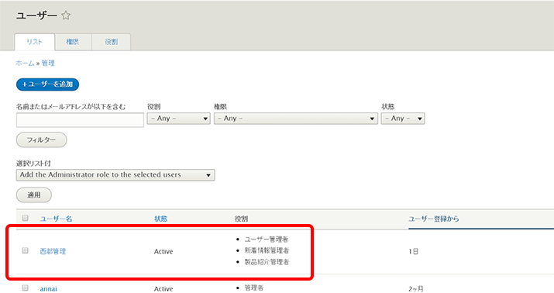Open the 役割 tab
This screenshot has width=554, height=293.
112,42
